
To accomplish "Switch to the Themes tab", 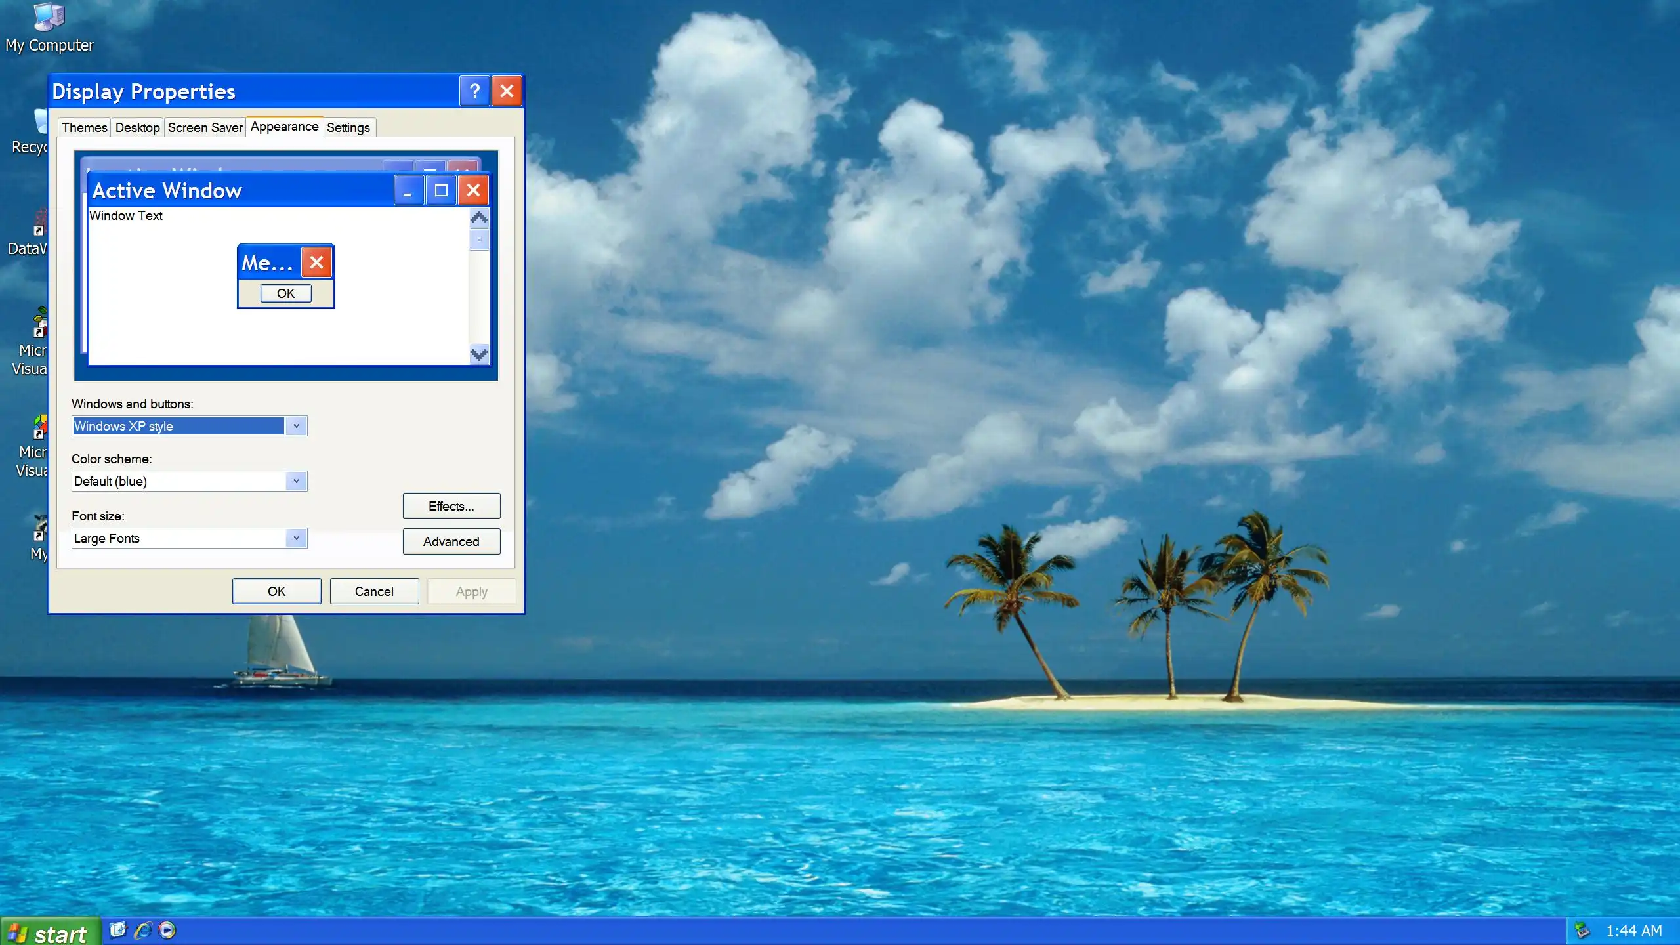I will pyautogui.click(x=85, y=127).
